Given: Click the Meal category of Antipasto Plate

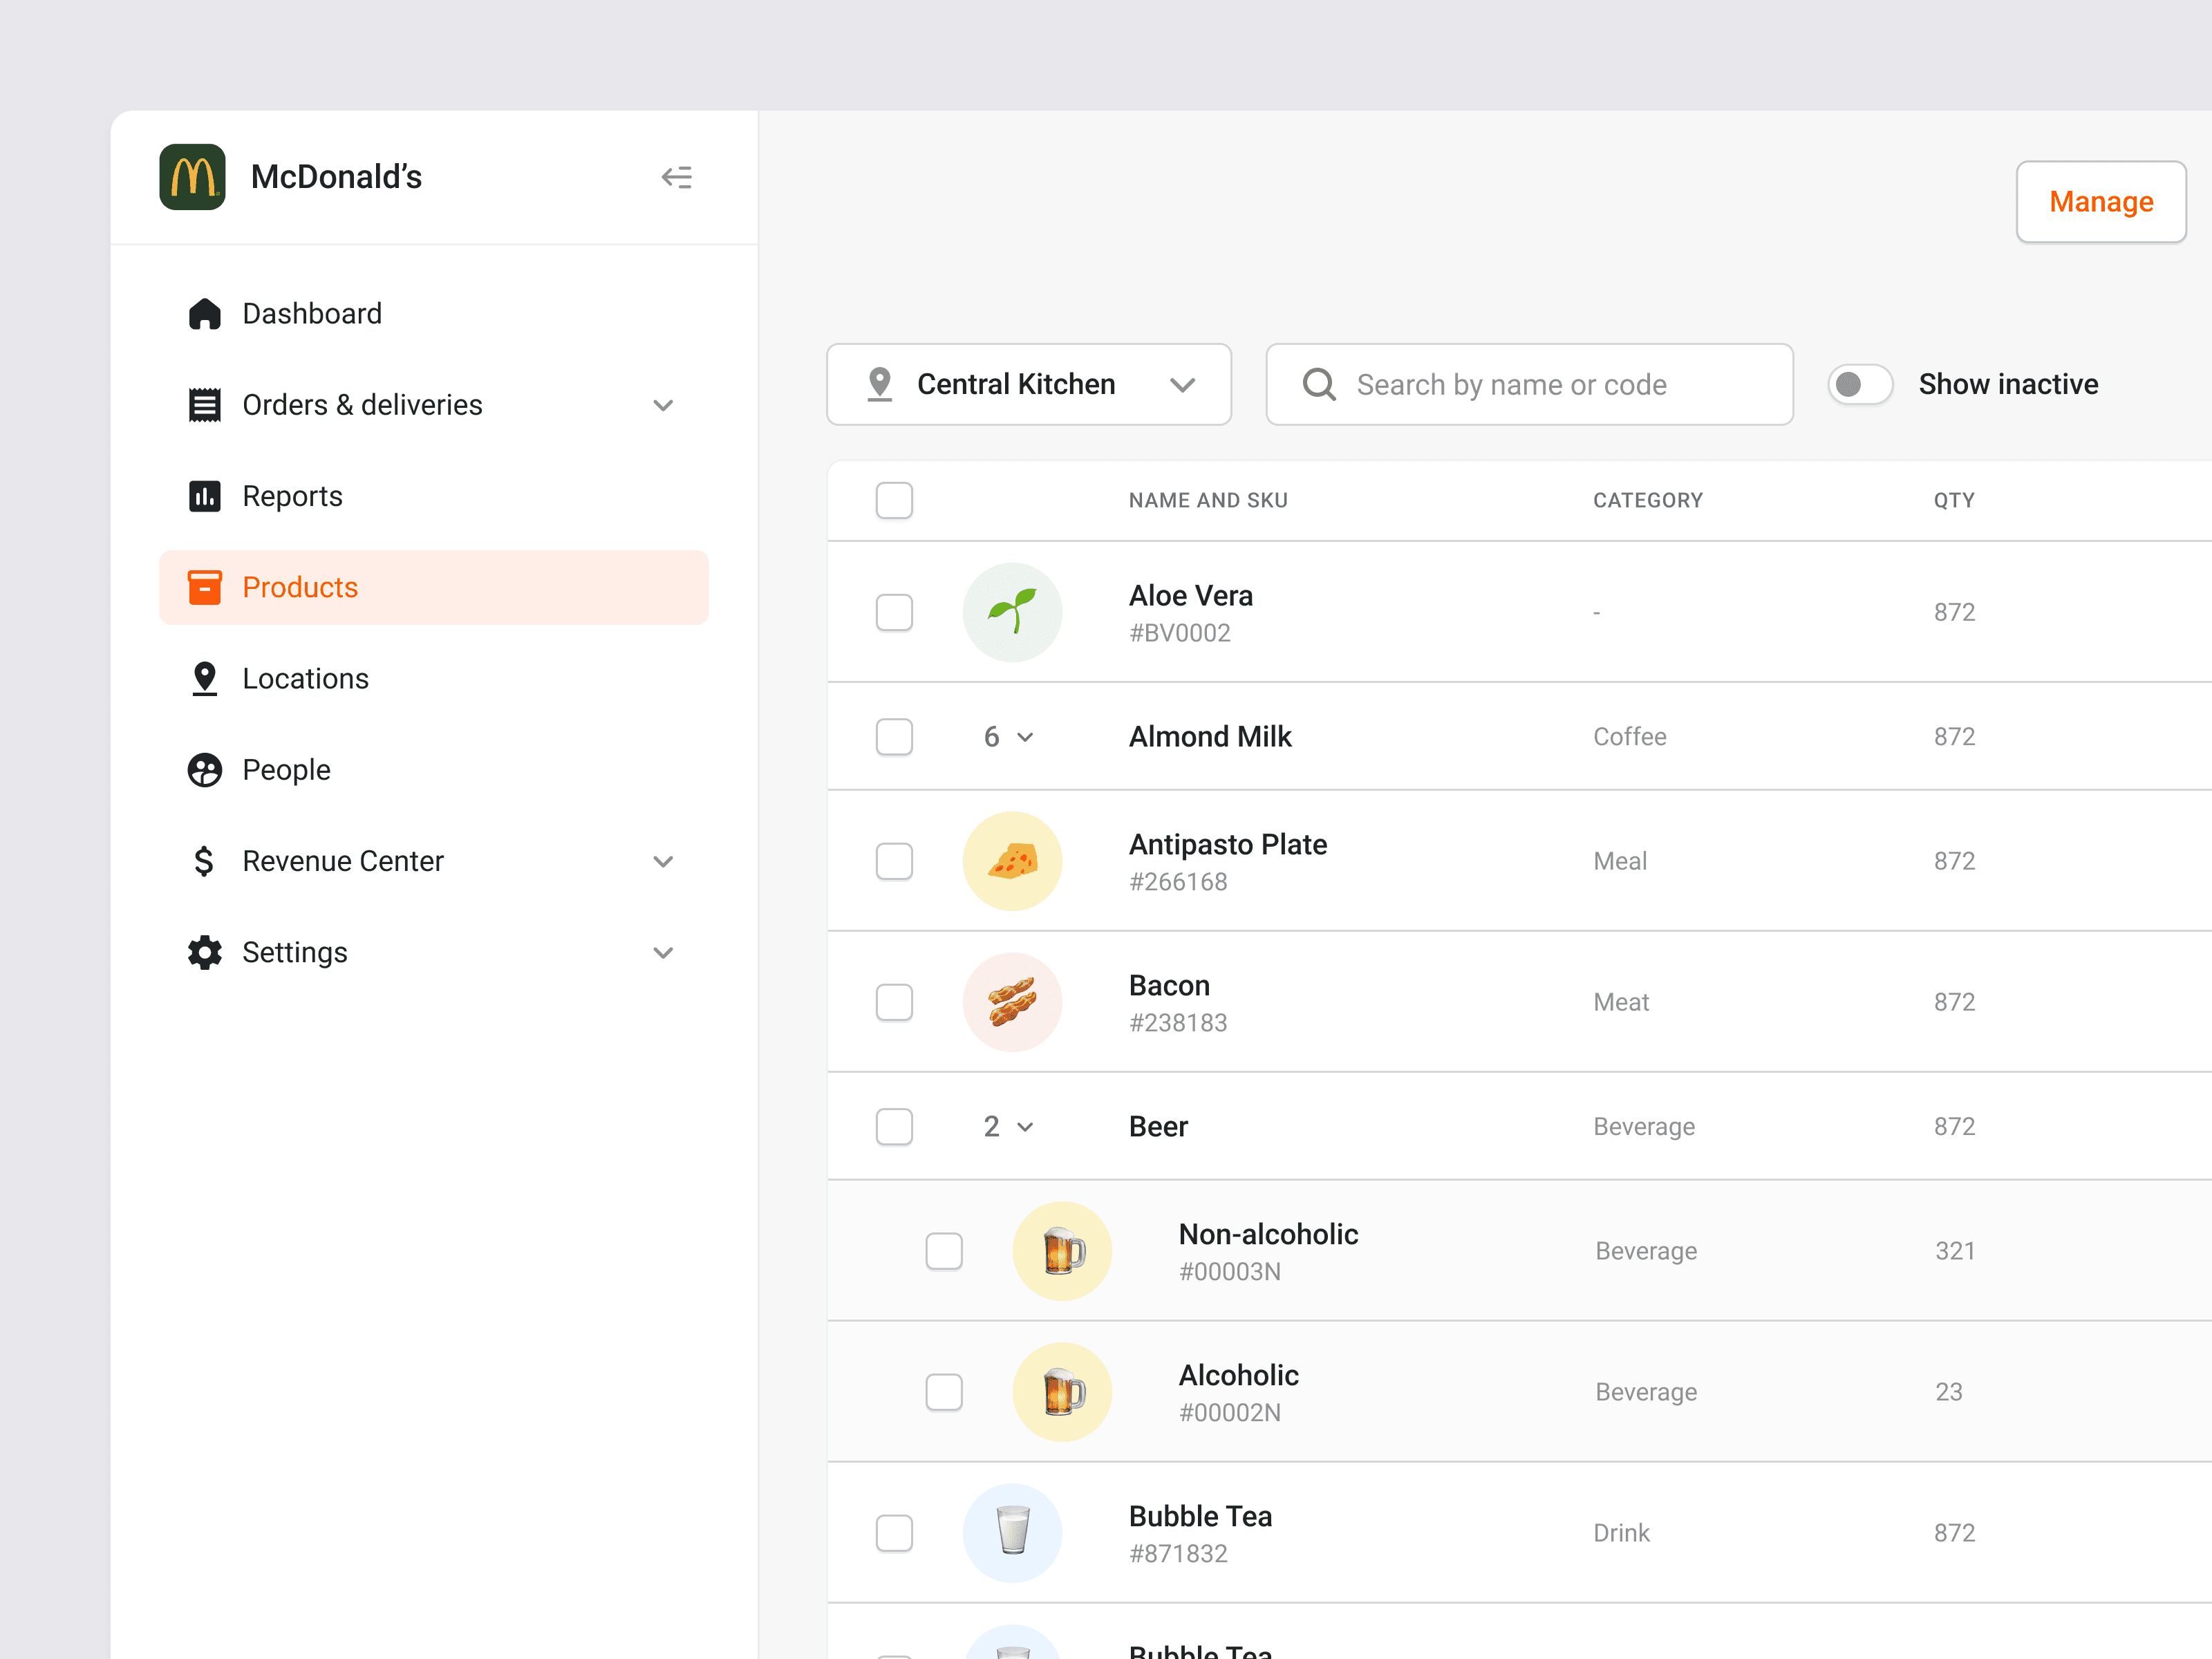Looking at the screenshot, I should click(1620, 861).
